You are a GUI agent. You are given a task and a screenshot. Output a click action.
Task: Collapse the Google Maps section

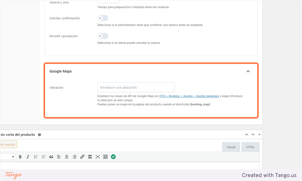pos(248,71)
